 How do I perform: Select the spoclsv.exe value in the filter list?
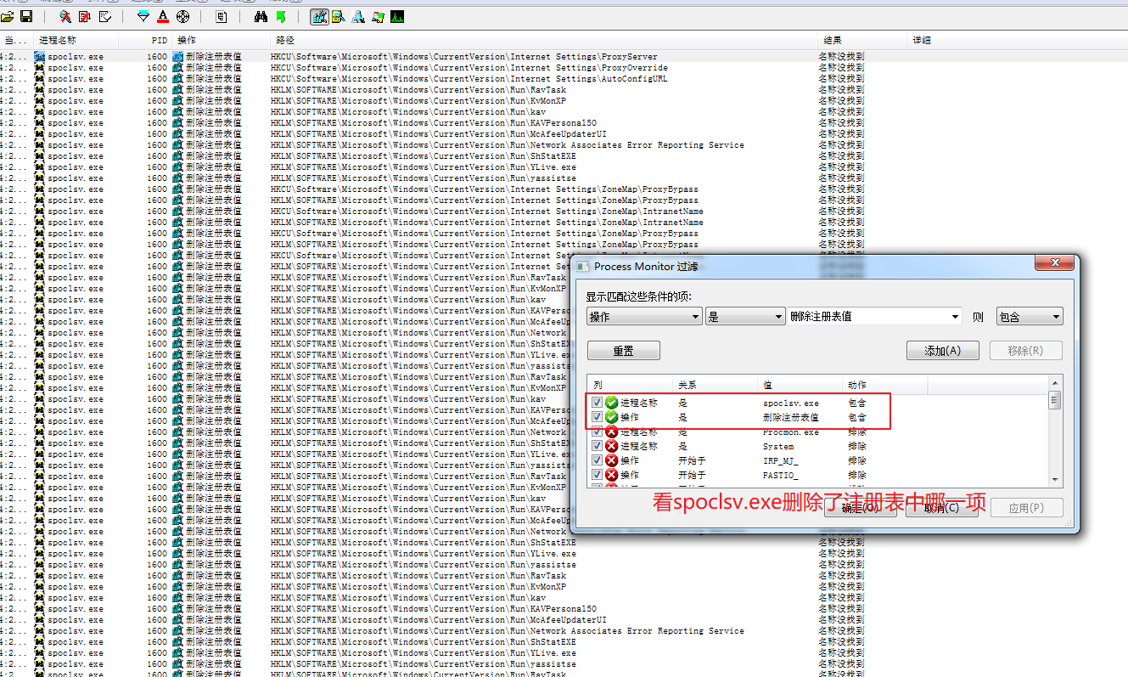click(791, 403)
